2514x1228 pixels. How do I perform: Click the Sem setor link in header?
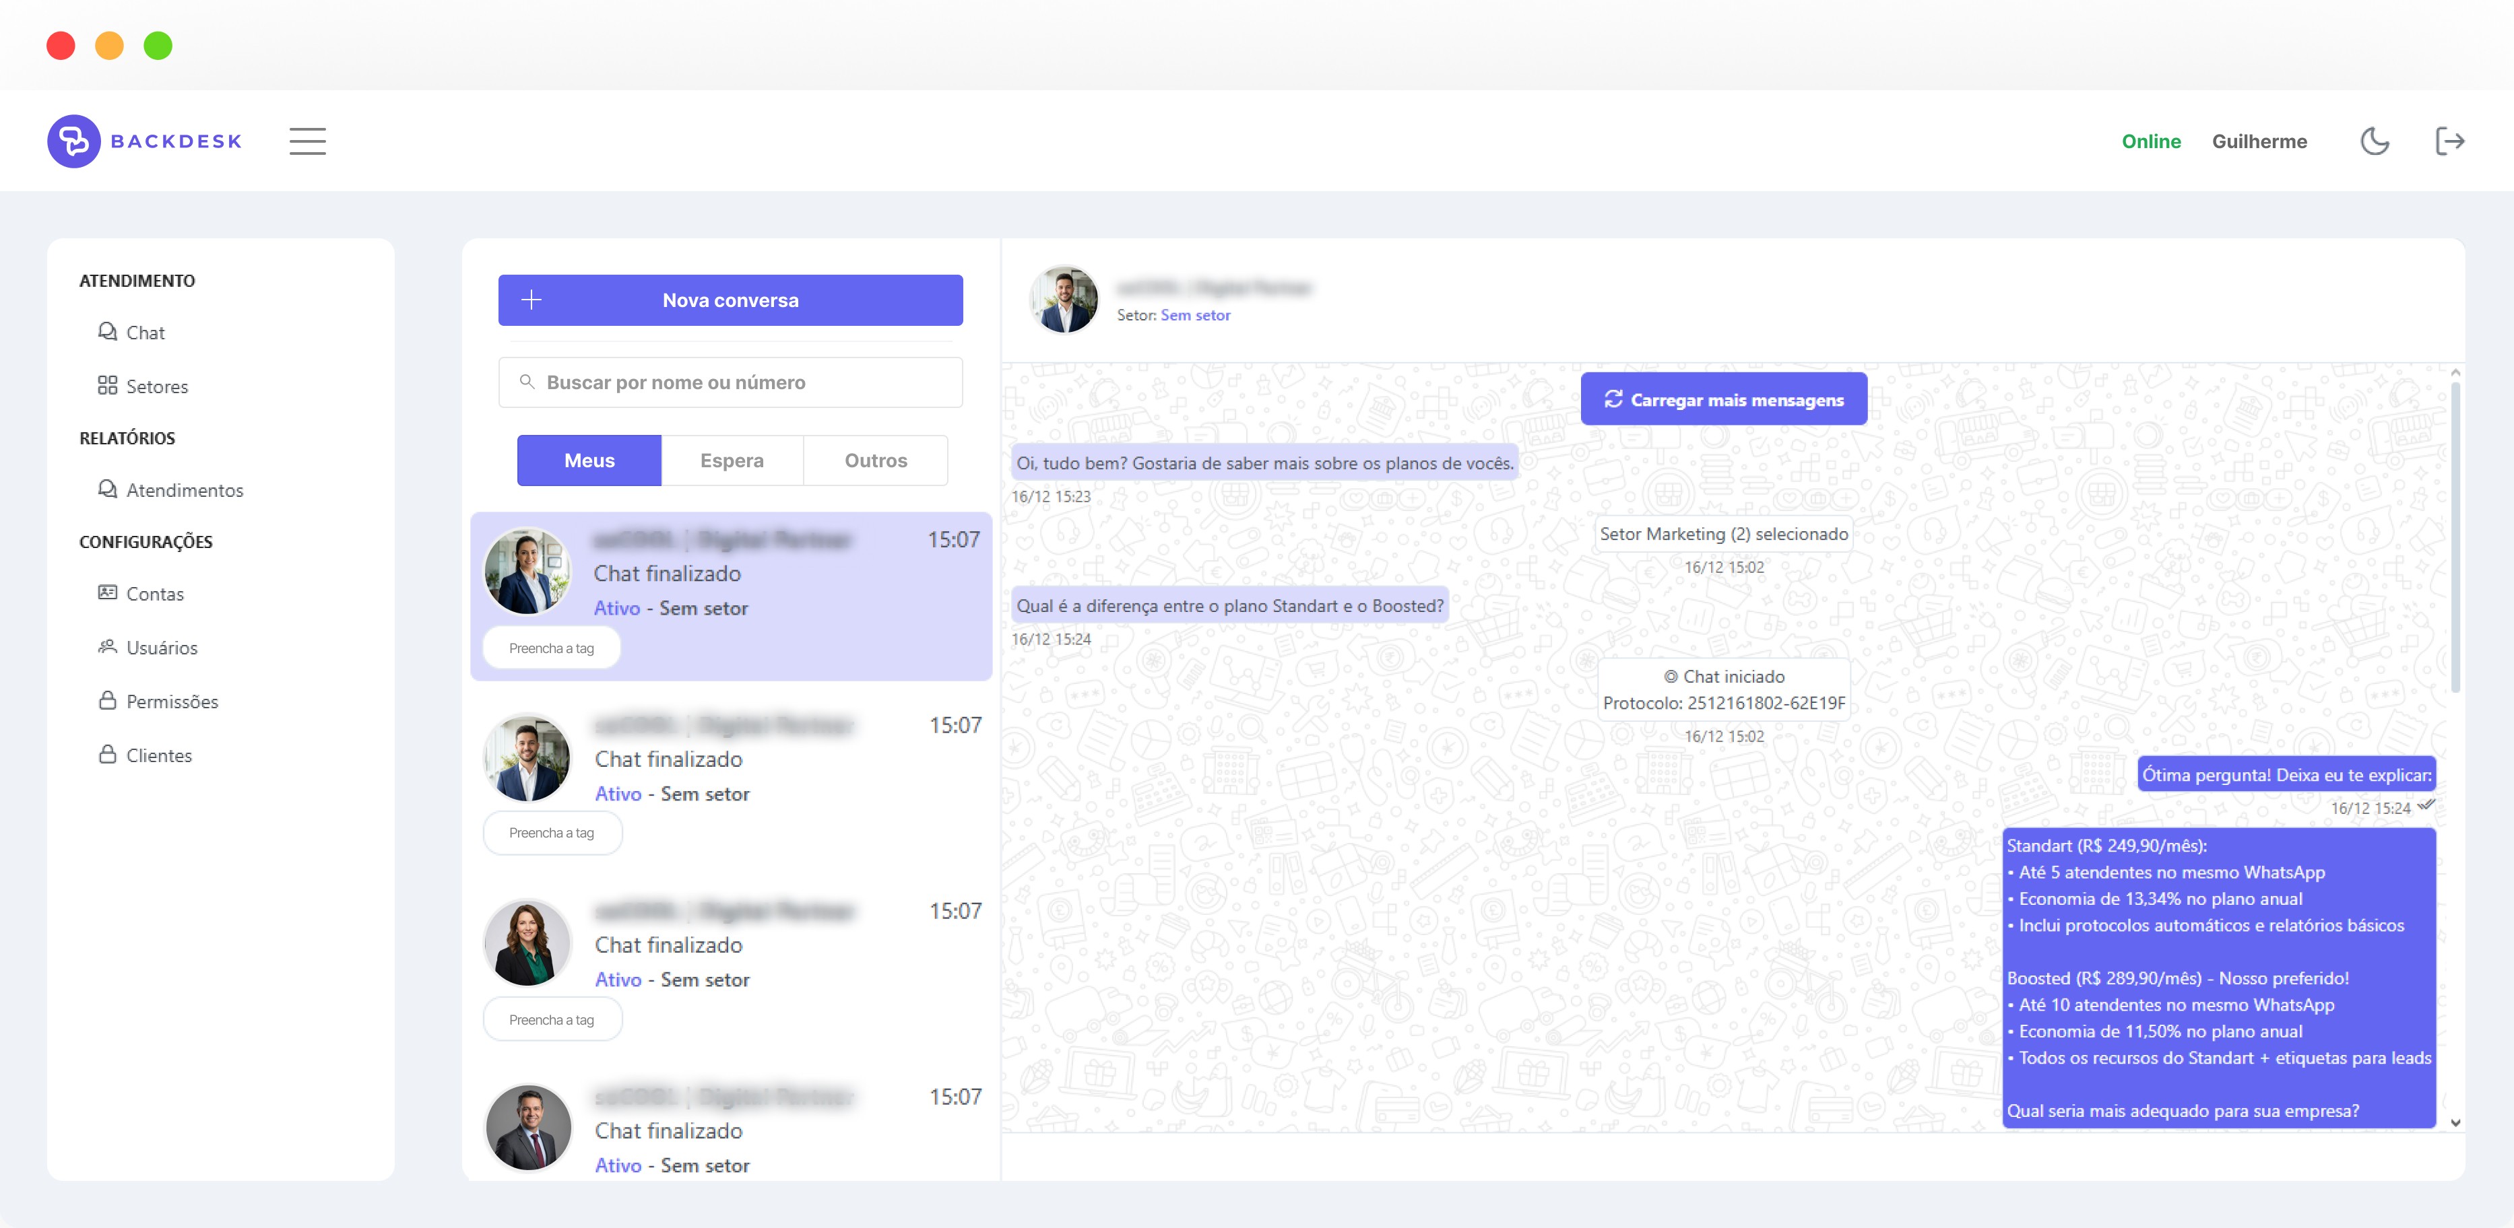[x=1194, y=315]
